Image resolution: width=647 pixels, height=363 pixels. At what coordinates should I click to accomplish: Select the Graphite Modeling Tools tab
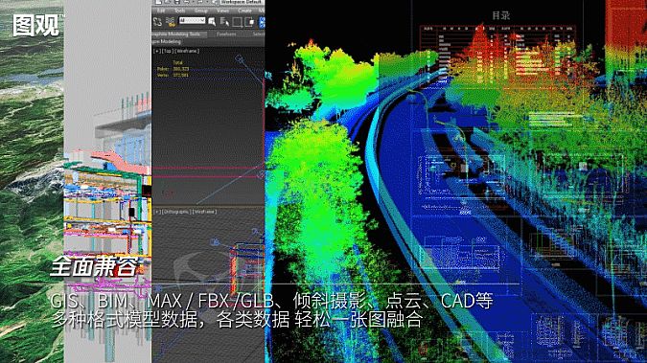175,34
